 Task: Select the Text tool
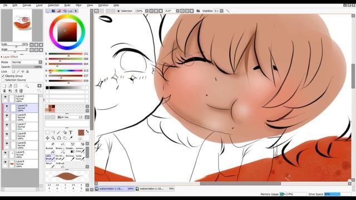[x=71, y=132]
